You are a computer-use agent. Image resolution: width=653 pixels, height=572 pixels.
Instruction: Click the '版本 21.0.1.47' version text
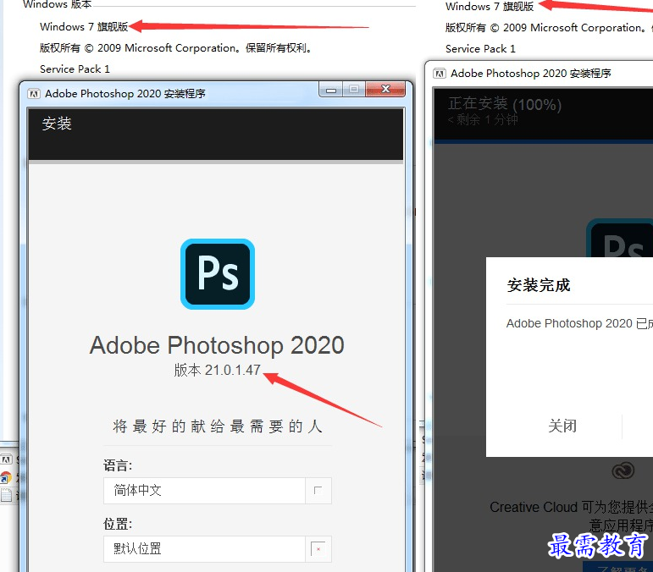[217, 370]
